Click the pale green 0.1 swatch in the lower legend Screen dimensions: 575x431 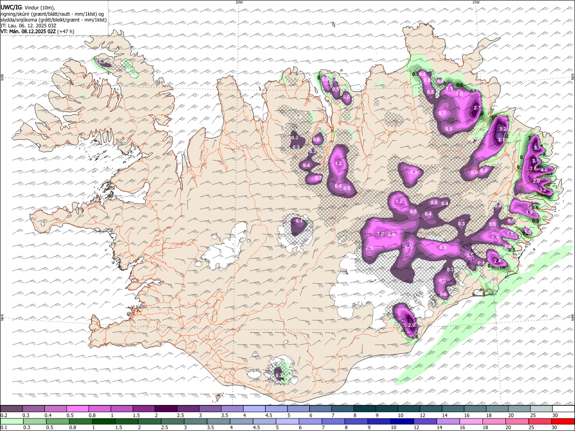(x=11, y=422)
